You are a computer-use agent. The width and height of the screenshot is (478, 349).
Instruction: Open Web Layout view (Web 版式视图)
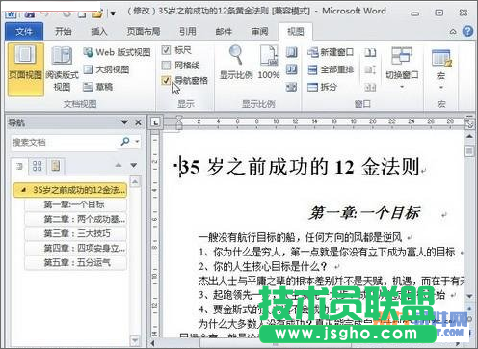pyautogui.click(x=117, y=52)
